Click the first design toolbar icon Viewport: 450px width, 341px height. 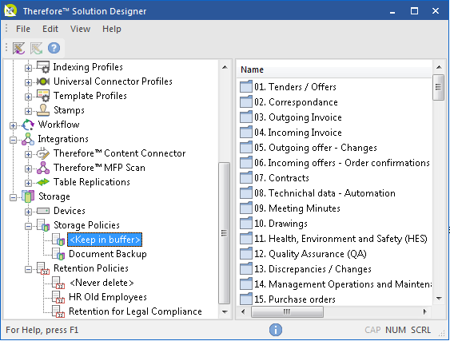coord(18,48)
